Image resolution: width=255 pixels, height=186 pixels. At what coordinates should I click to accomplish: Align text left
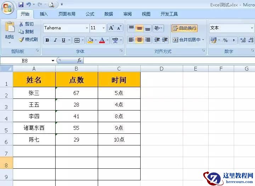(131, 40)
